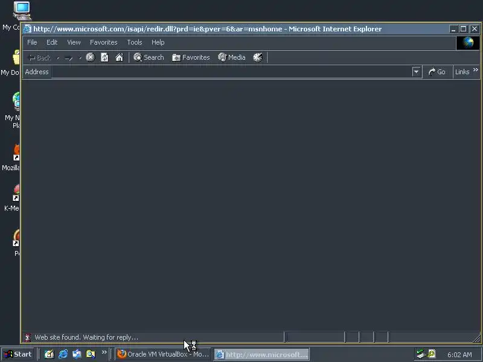Open the Tools menu

134,42
